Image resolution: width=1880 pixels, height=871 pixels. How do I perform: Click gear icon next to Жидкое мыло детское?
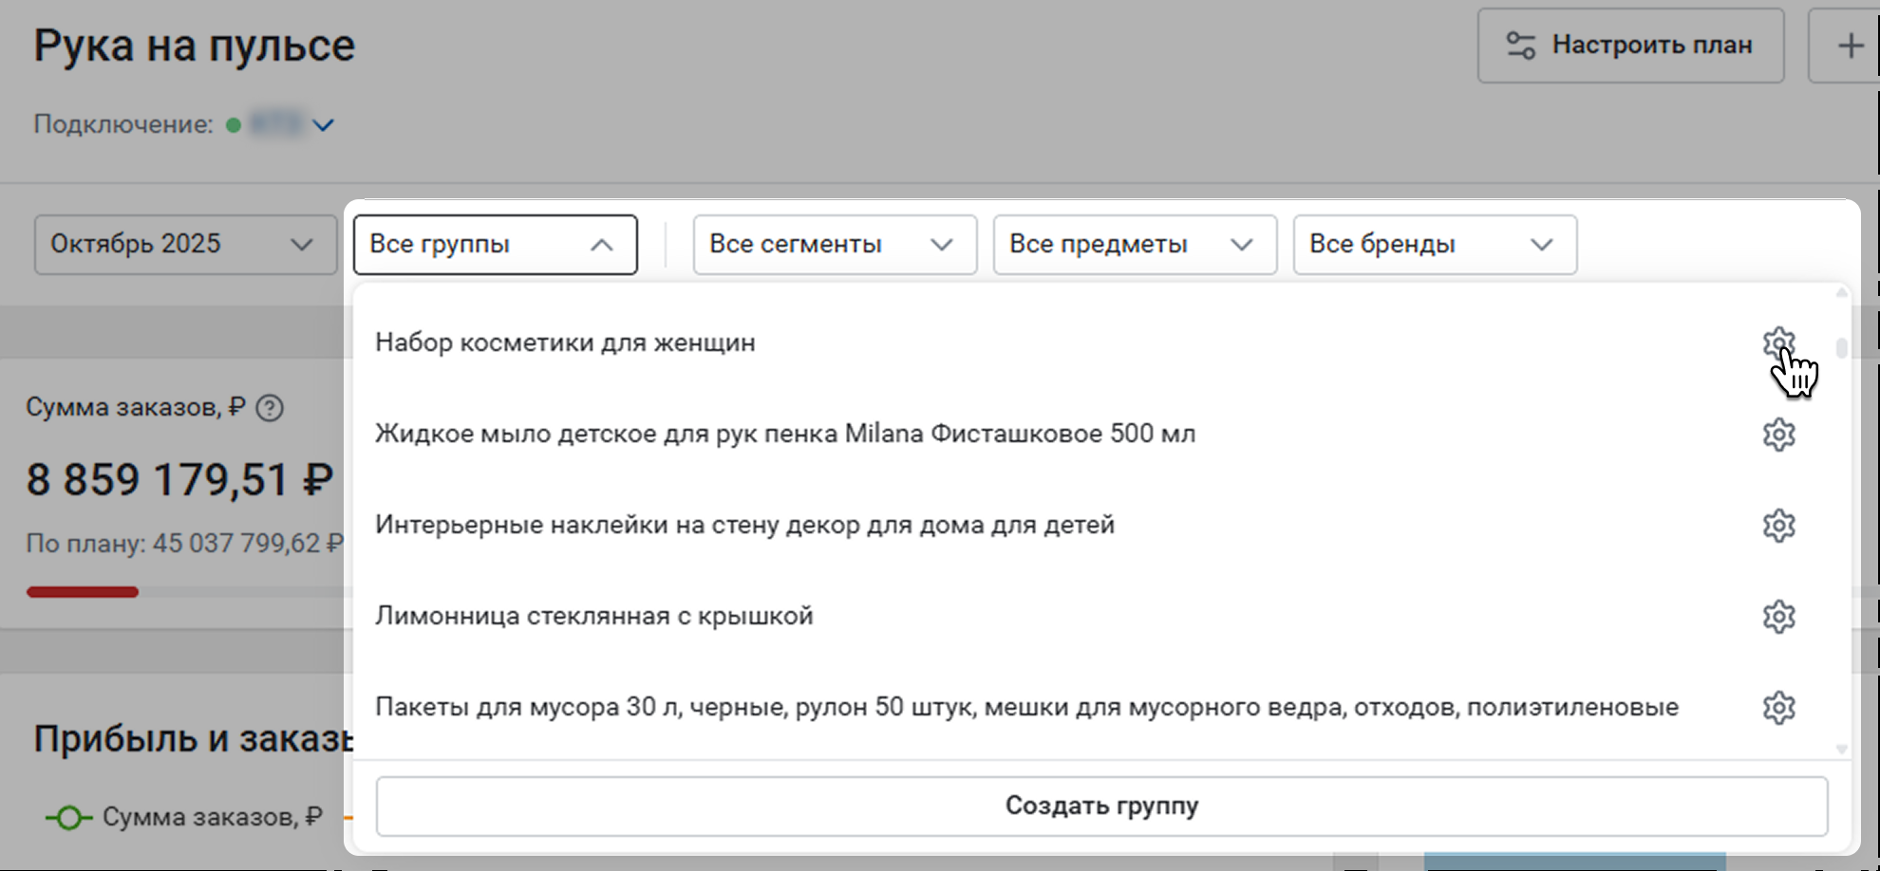point(1778,435)
